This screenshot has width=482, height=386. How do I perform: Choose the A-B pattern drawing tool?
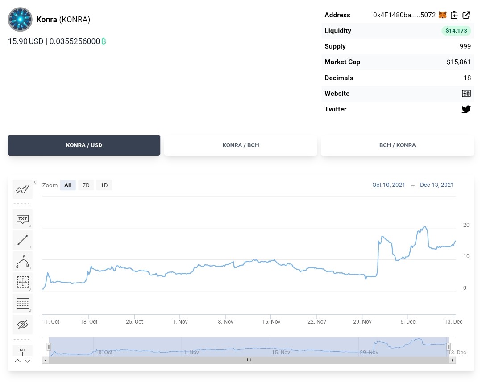(22, 261)
